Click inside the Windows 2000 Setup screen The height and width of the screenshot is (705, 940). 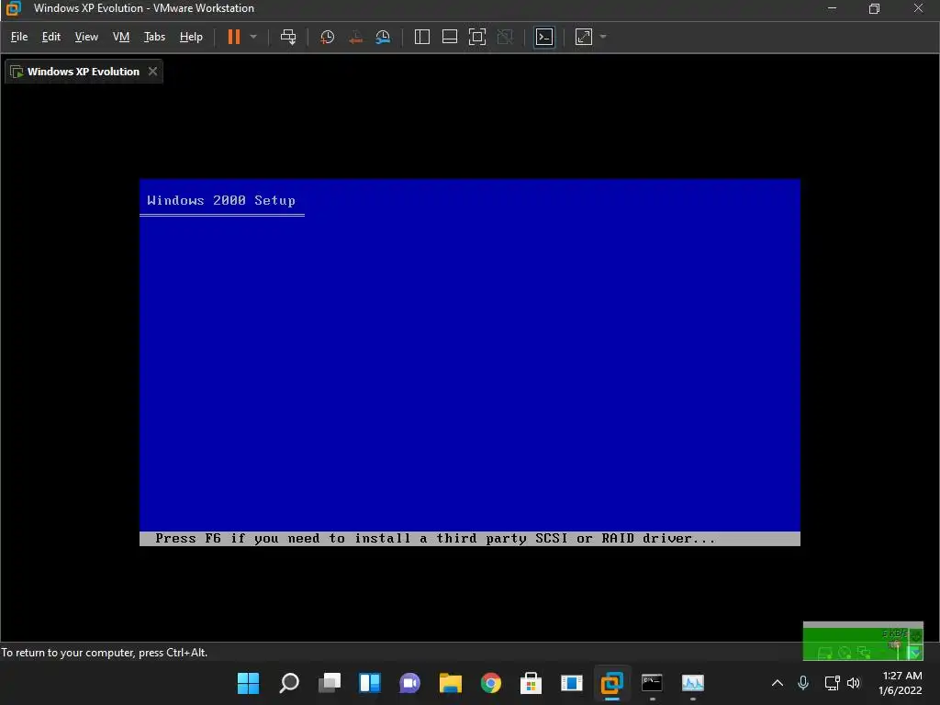[x=470, y=362]
